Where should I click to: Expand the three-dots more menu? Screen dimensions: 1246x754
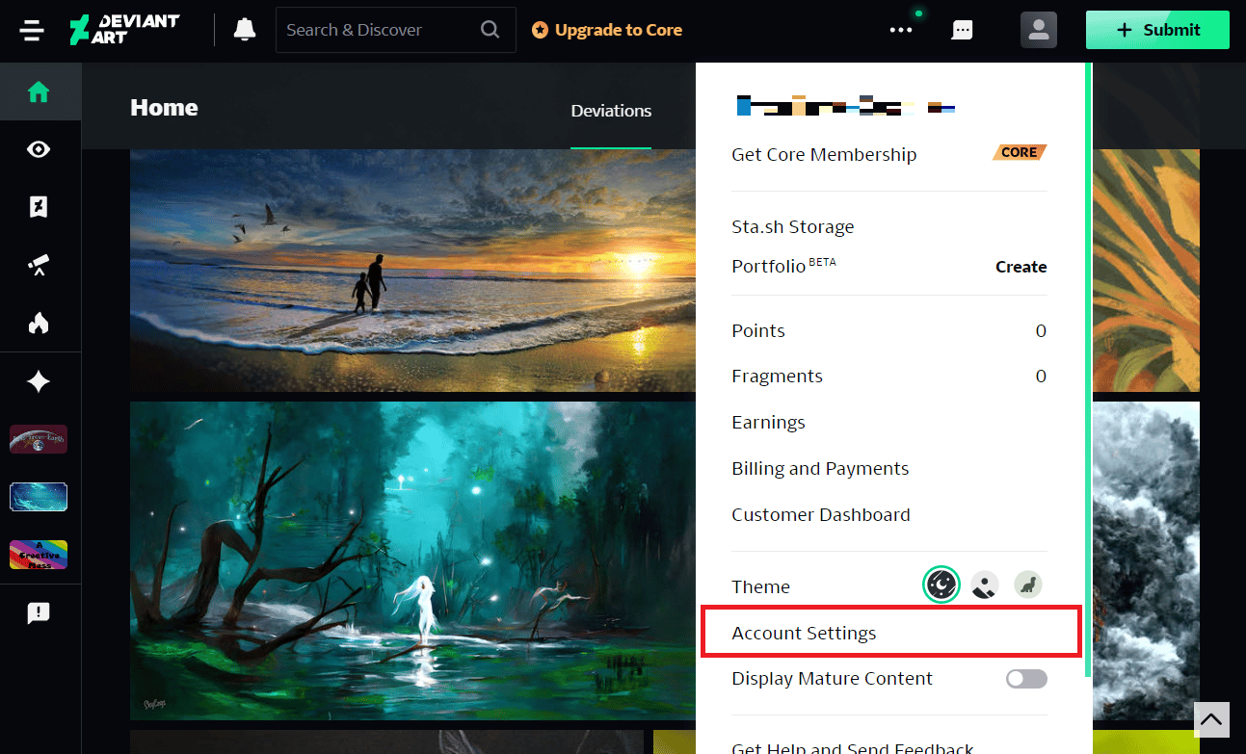tap(901, 30)
